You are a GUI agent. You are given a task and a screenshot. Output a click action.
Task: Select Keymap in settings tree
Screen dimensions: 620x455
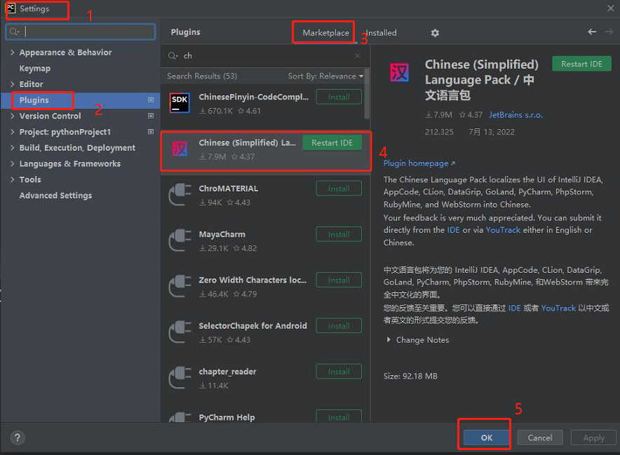[x=35, y=69]
